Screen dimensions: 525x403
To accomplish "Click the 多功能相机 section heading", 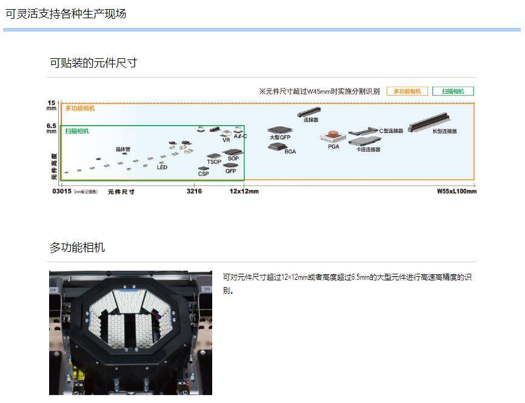I will pyautogui.click(x=77, y=247).
